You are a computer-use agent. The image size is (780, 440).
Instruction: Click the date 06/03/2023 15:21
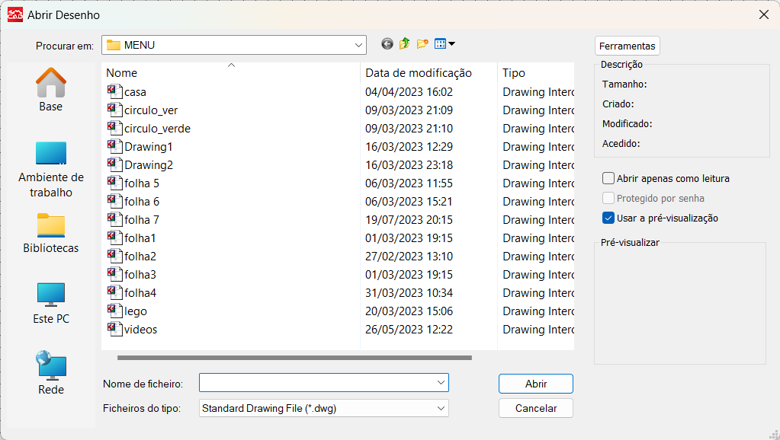(x=409, y=201)
